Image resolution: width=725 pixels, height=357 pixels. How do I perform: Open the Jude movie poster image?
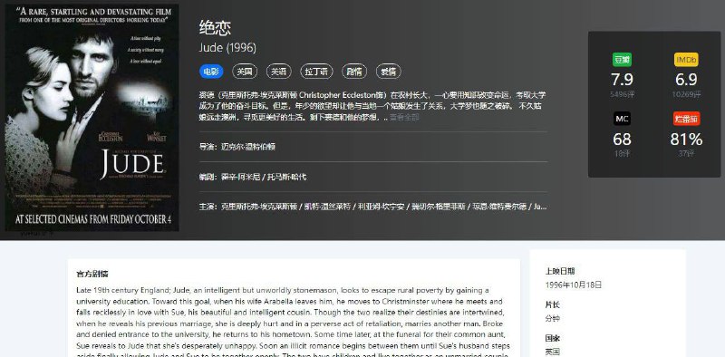coord(92,118)
